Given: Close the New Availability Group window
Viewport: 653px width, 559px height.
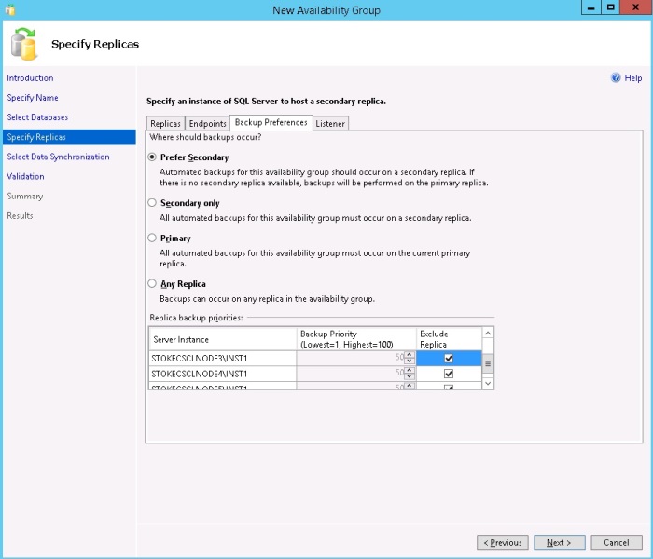Looking at the screenshot, I should (x=636, y=7).
